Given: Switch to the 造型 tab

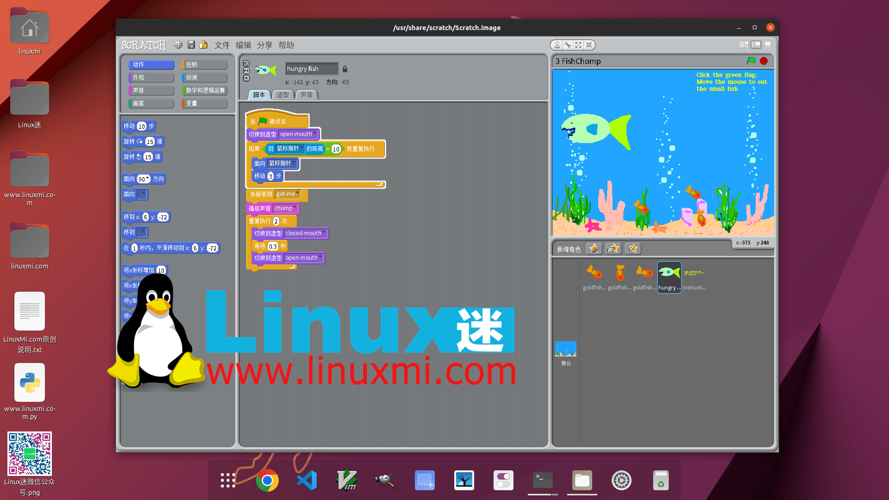Looking at the screenshot, I should point(282,95).
